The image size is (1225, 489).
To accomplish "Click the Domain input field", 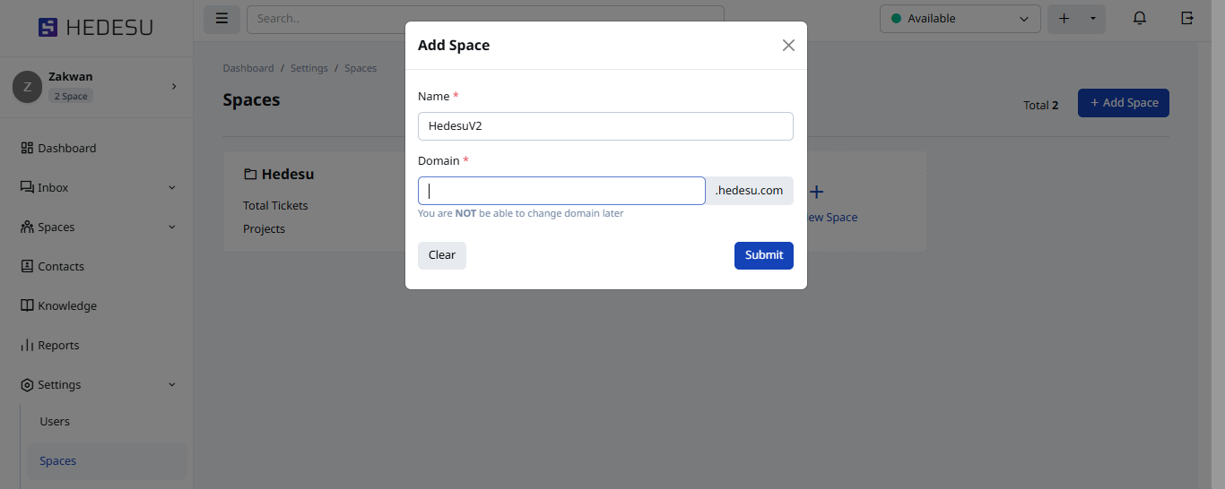I will (x=561, y=191).
